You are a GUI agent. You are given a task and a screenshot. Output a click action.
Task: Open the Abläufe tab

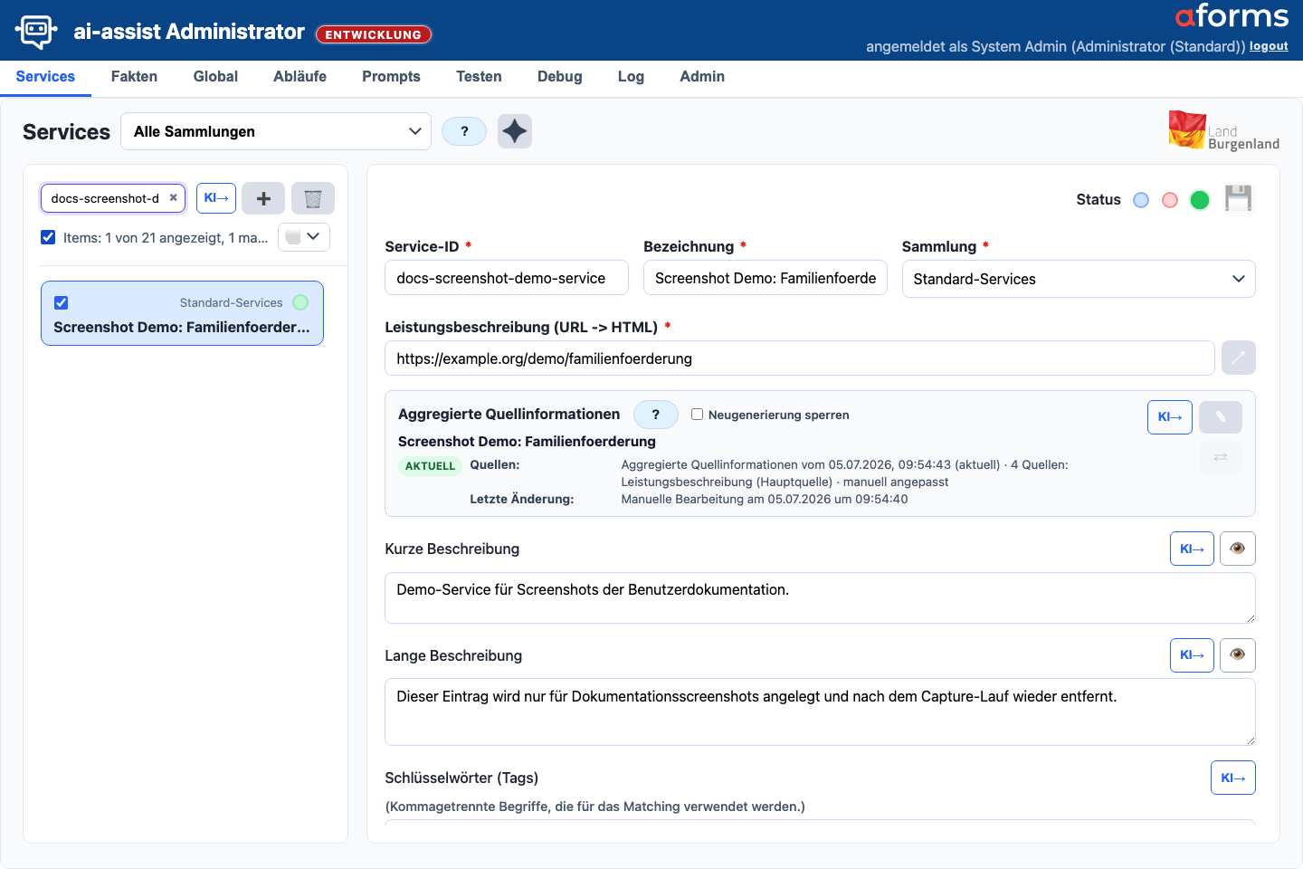[300, 77]
